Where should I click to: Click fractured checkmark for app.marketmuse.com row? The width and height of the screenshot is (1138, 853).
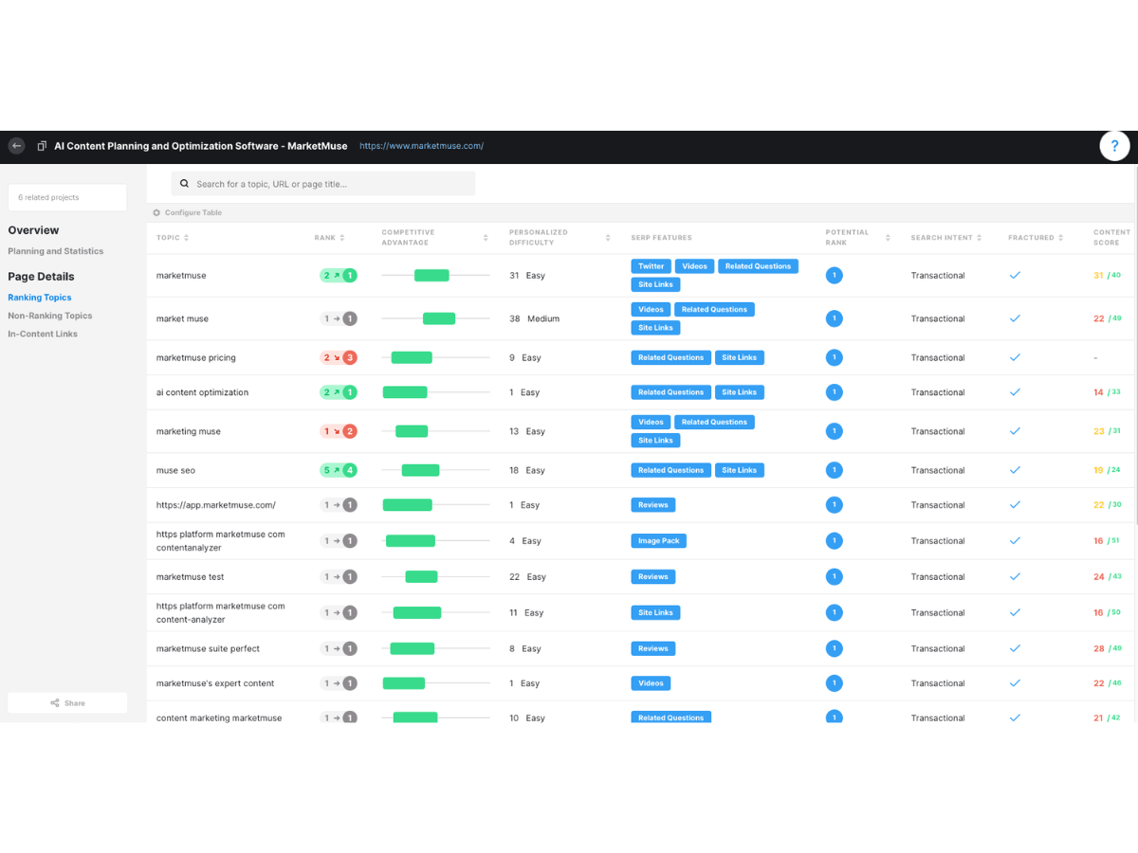tap(1015, 505)
